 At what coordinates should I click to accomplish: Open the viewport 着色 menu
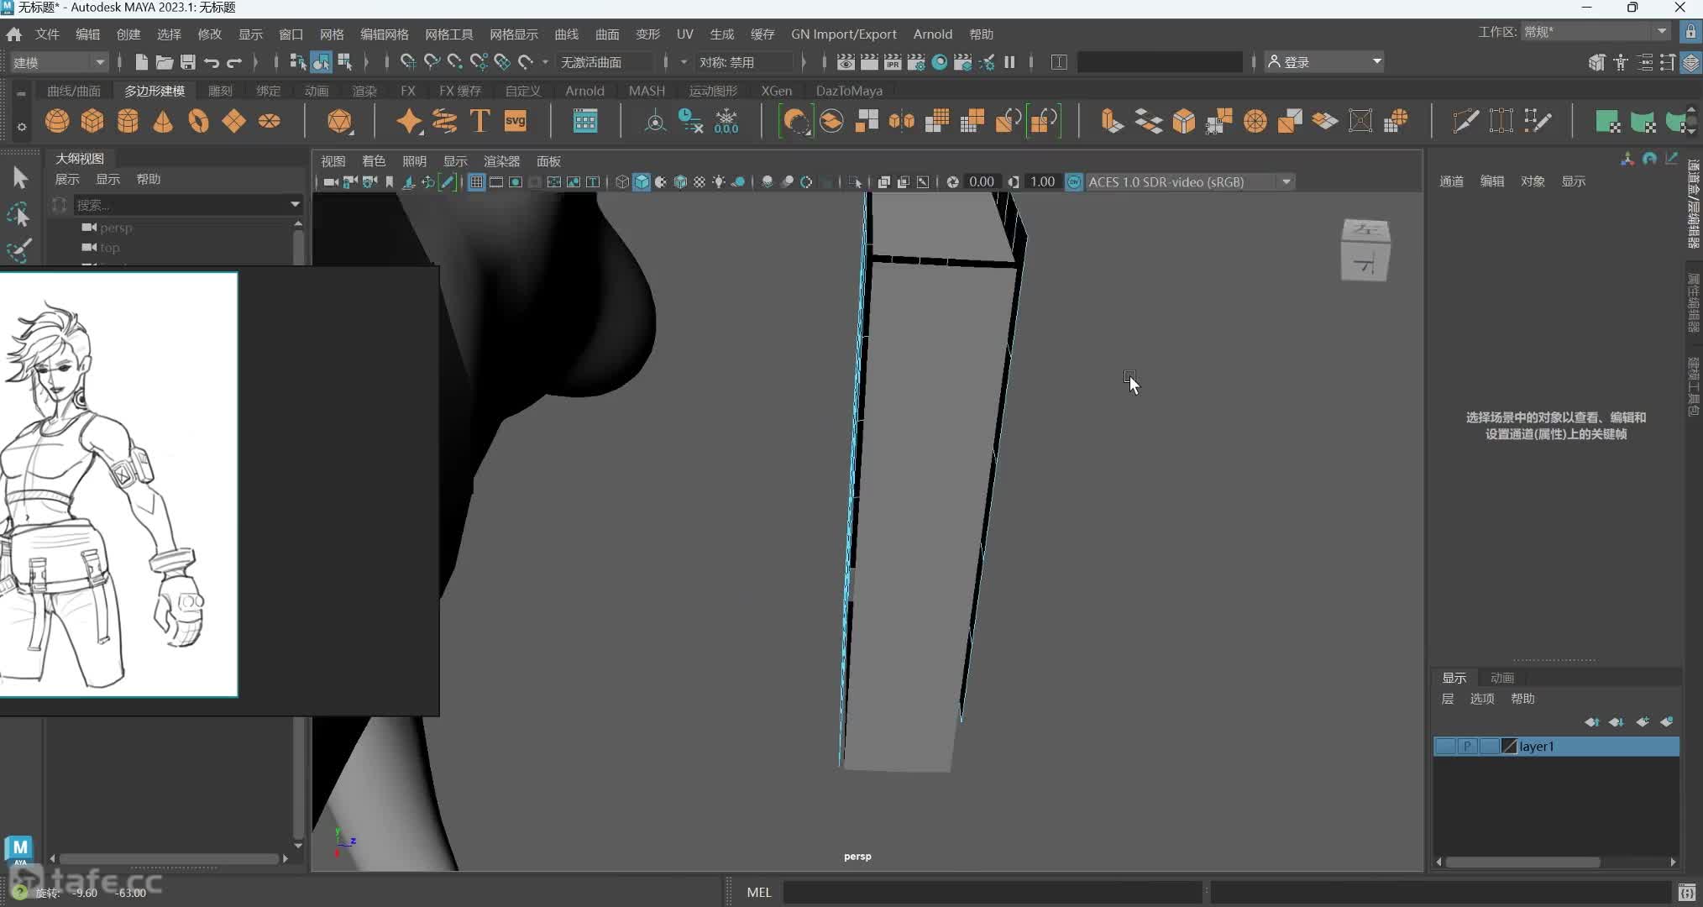point(374,161)
